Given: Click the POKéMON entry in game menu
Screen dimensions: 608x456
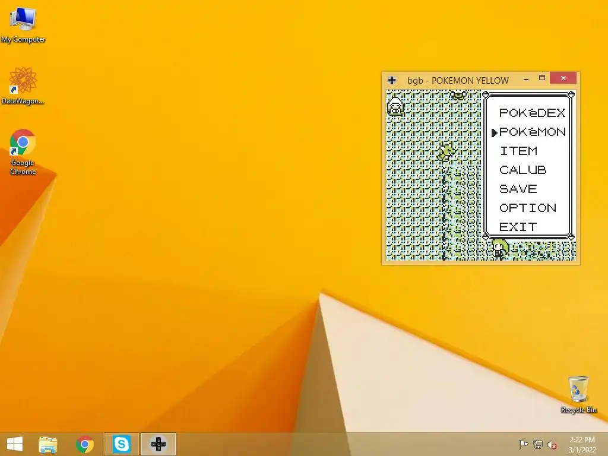Looking at the screenshot, I should coord(533,132).
